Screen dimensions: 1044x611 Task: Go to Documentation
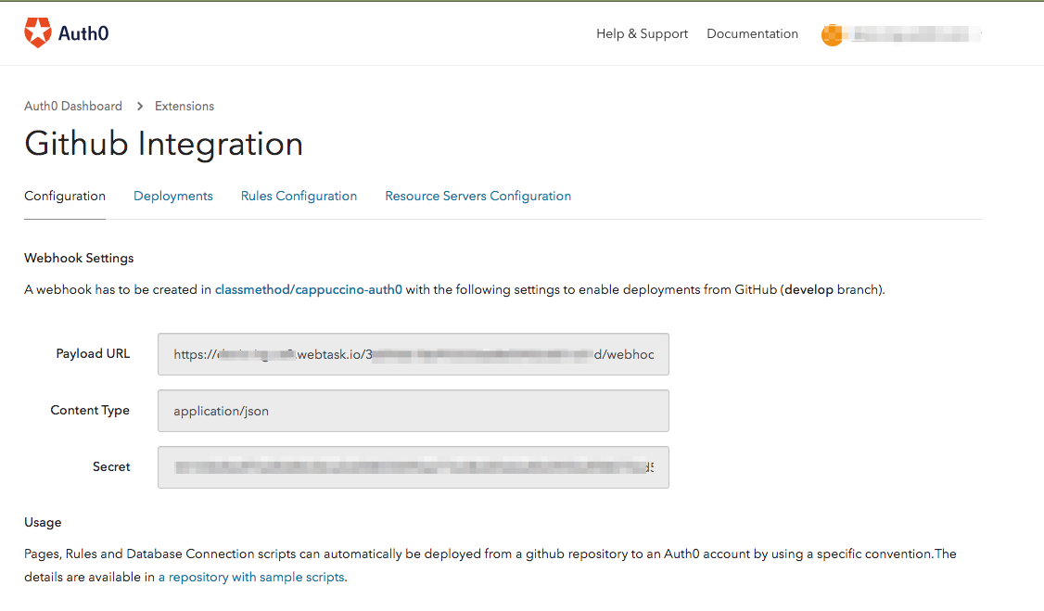click(752, 33)
